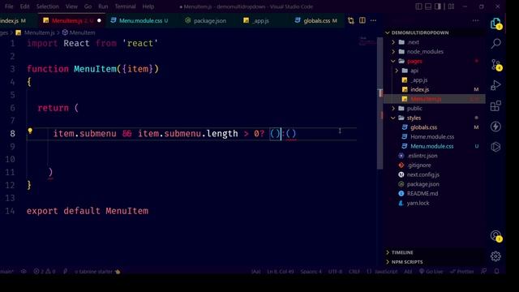Split the editor to the right
This screenshot has width=519, height=292.
click(362, 20)
